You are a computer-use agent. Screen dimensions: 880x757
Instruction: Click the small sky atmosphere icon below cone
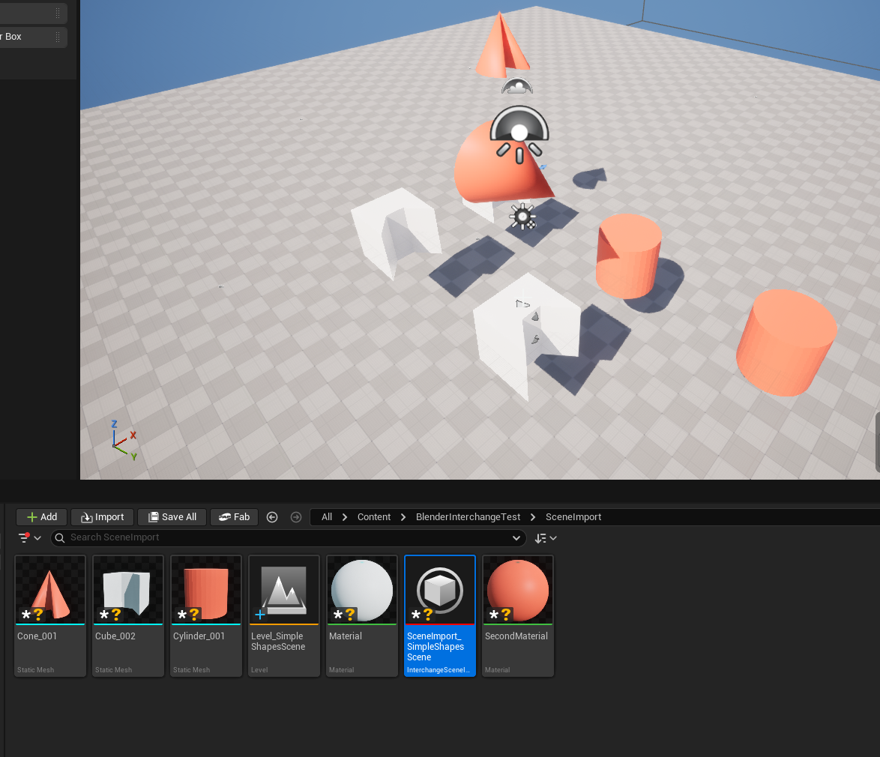516,87
